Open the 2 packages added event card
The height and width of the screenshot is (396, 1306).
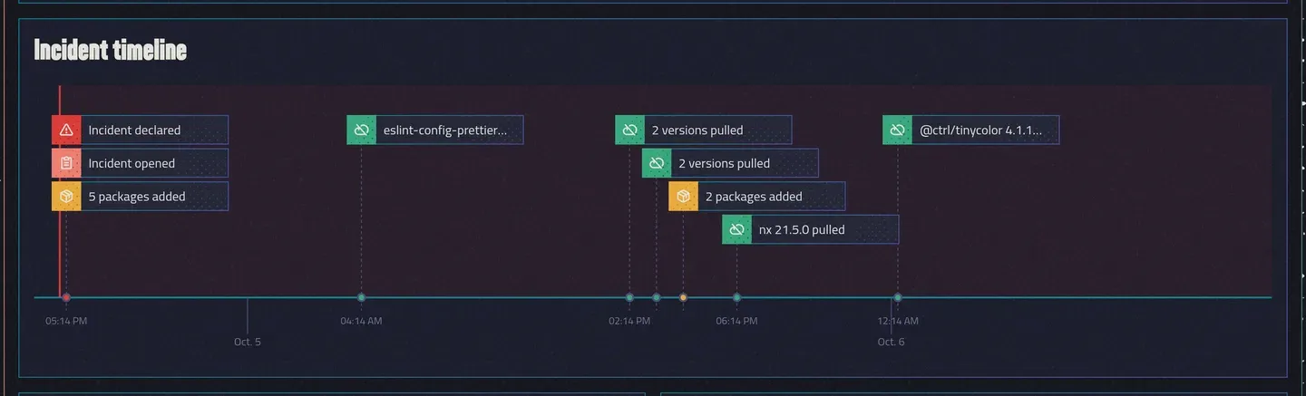pyautogui.click(x=756, y=197)
